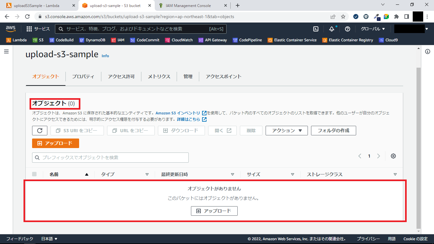The height and width of the screenshot is (244, 434).
Task: Open AWS CloudShell icon in header
Action: [316, 29]
